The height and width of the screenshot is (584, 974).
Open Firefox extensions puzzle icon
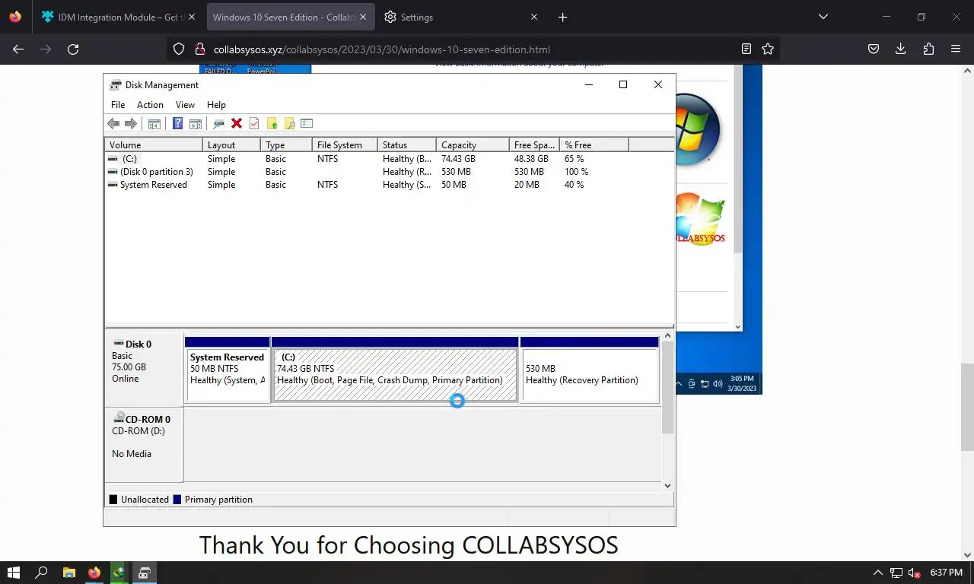(x=928, y=49)
